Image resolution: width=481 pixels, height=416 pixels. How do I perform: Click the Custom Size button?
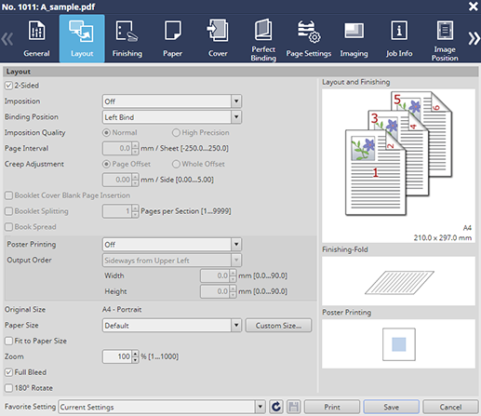pos(278,326)
